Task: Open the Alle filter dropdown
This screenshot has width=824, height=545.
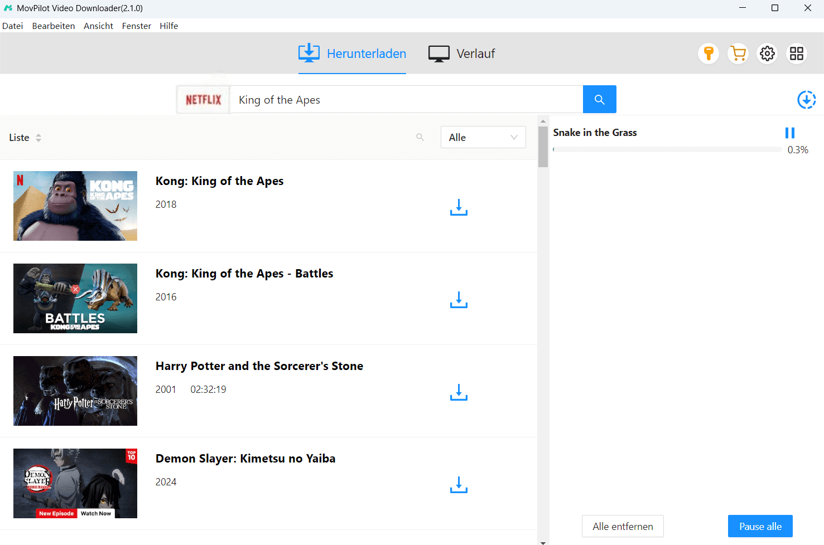Action: click(483, 137)
